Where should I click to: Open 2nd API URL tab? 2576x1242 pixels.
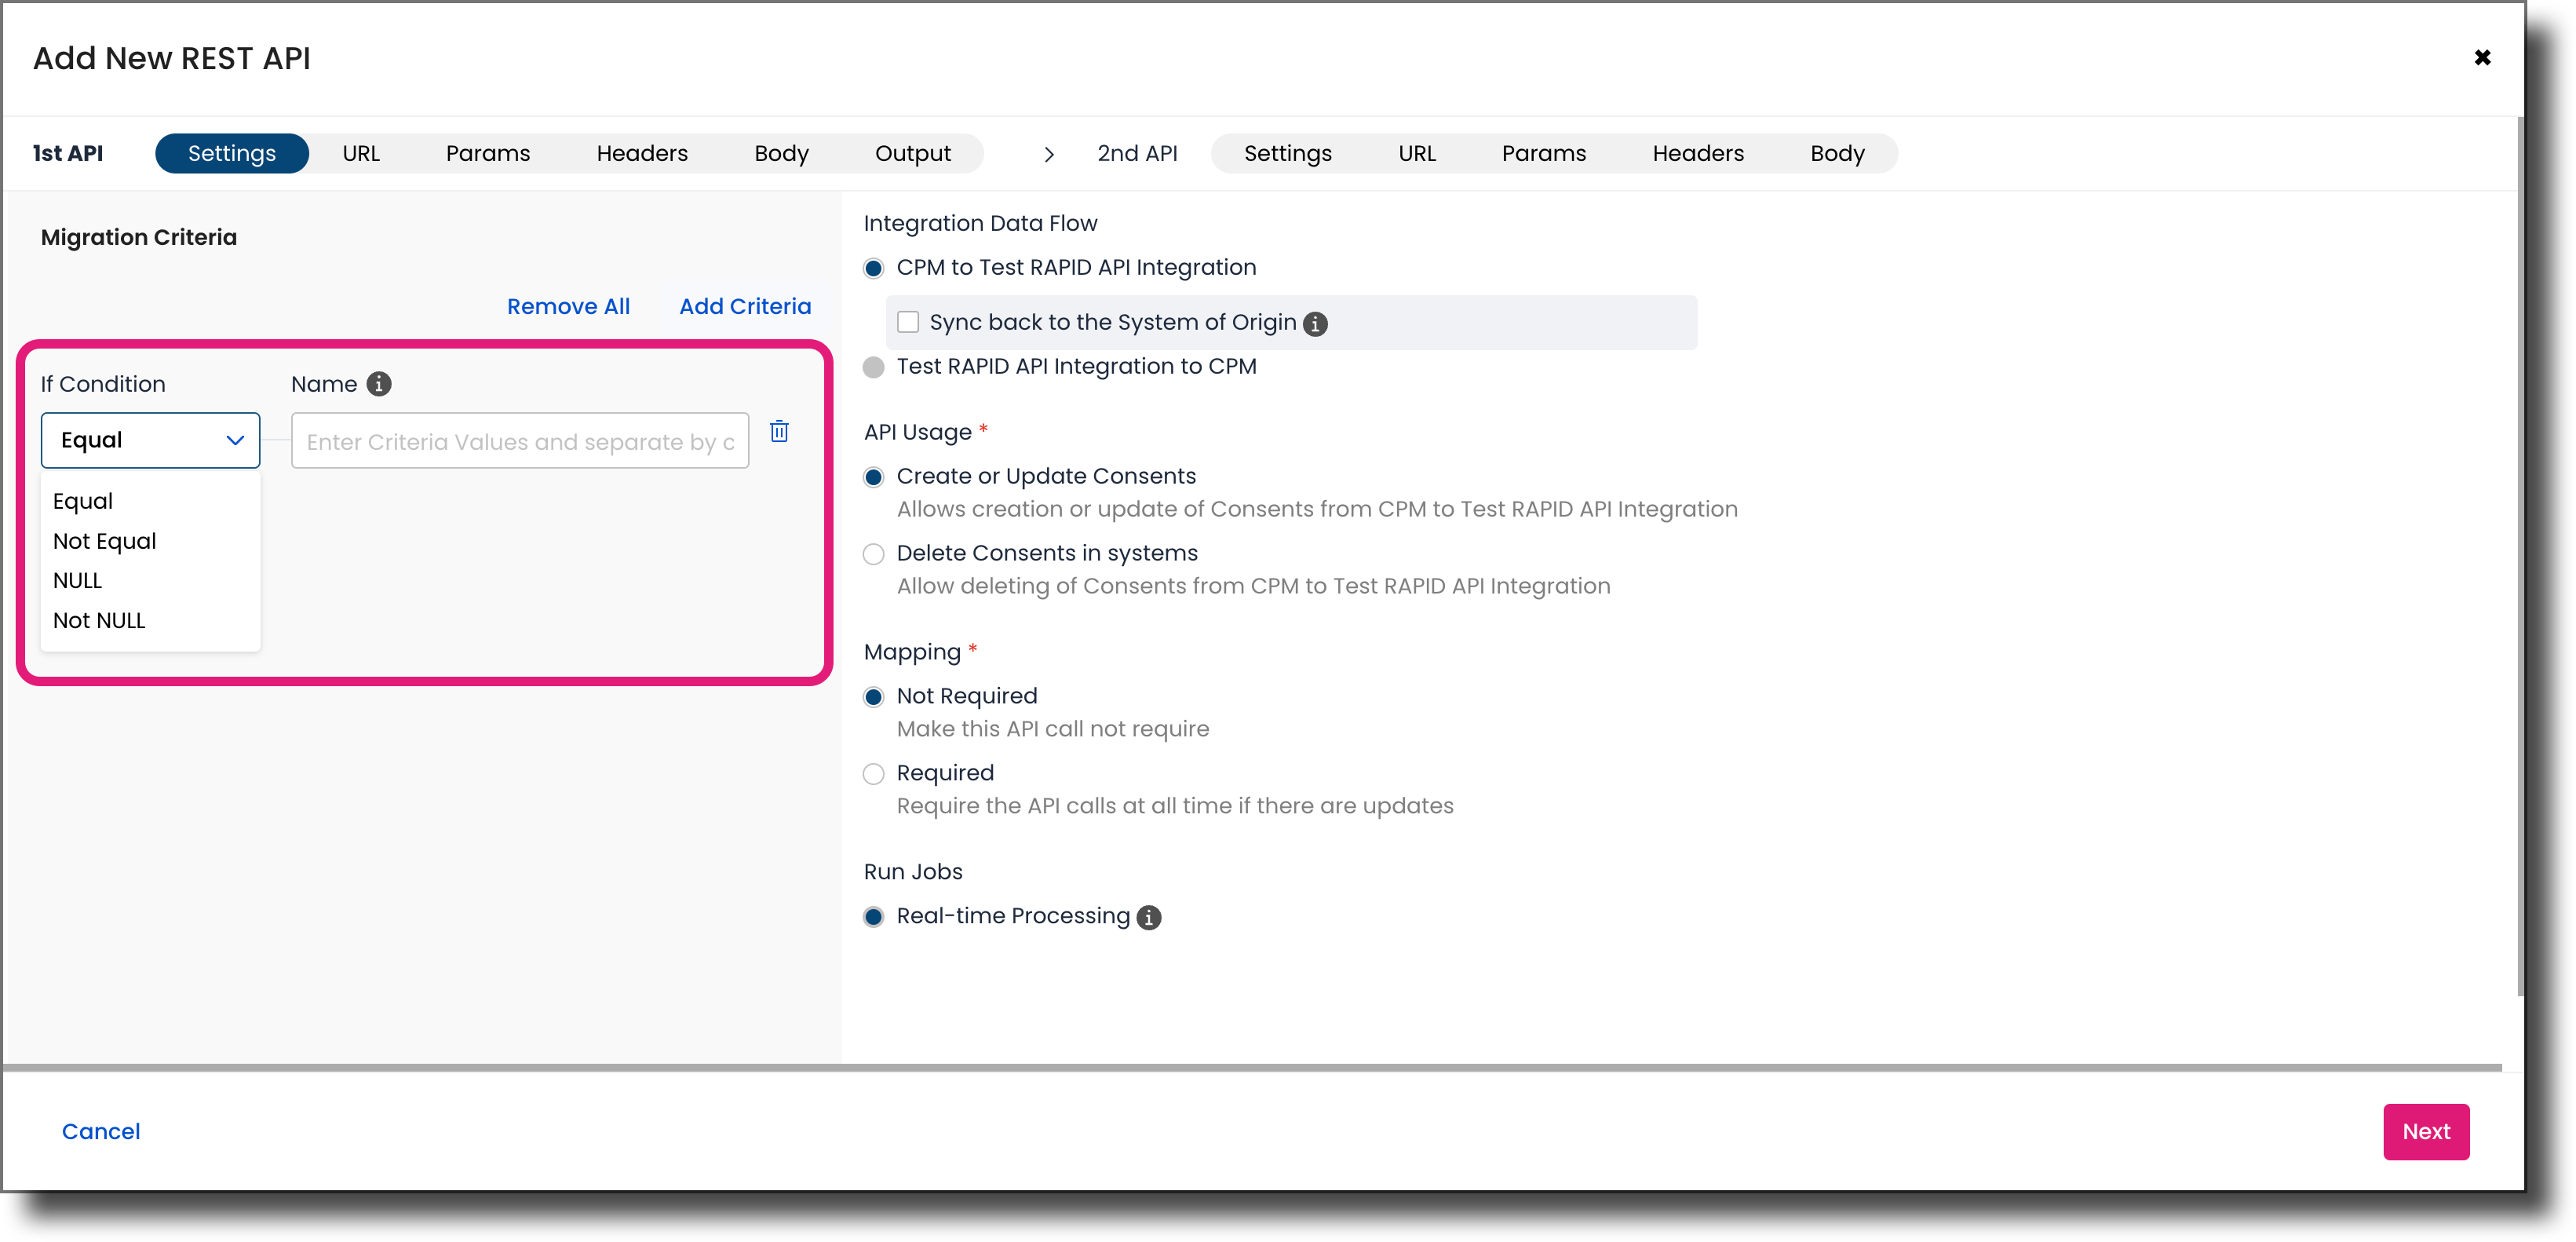[x=1417, y=153]
